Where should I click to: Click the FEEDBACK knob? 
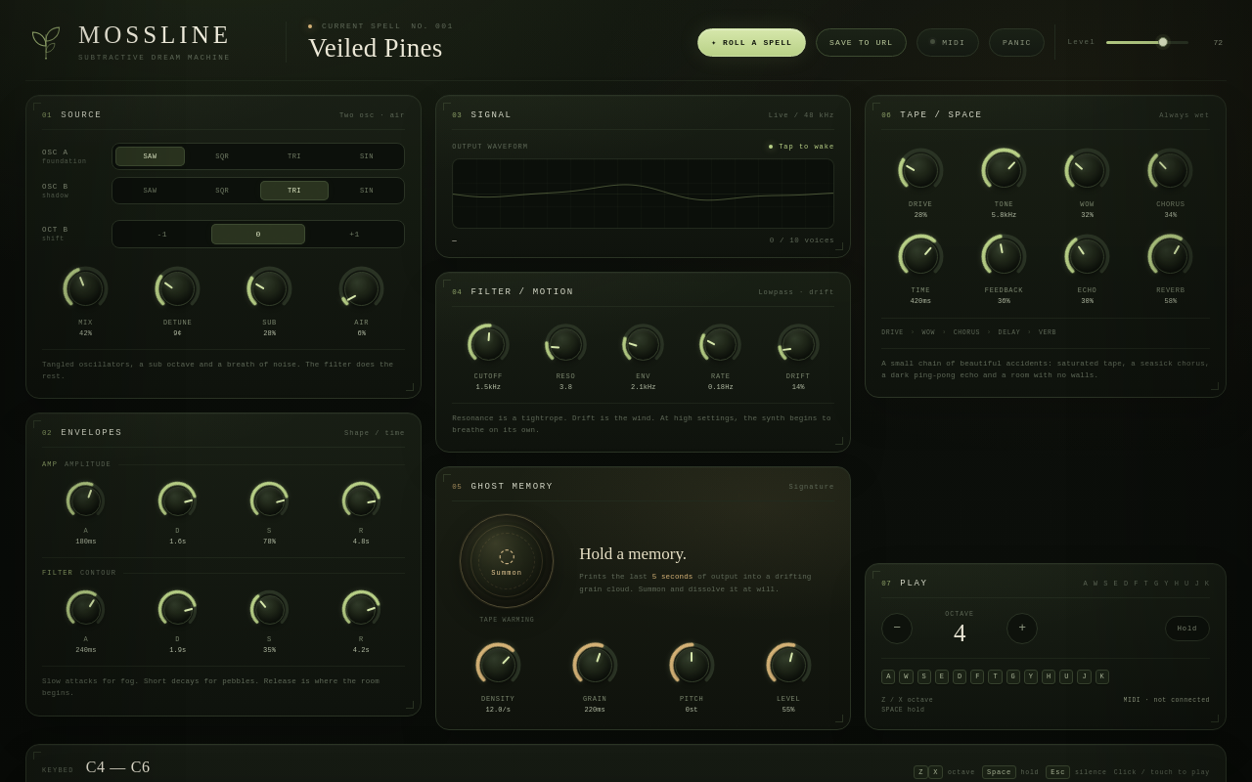[x=1004, y=256]
